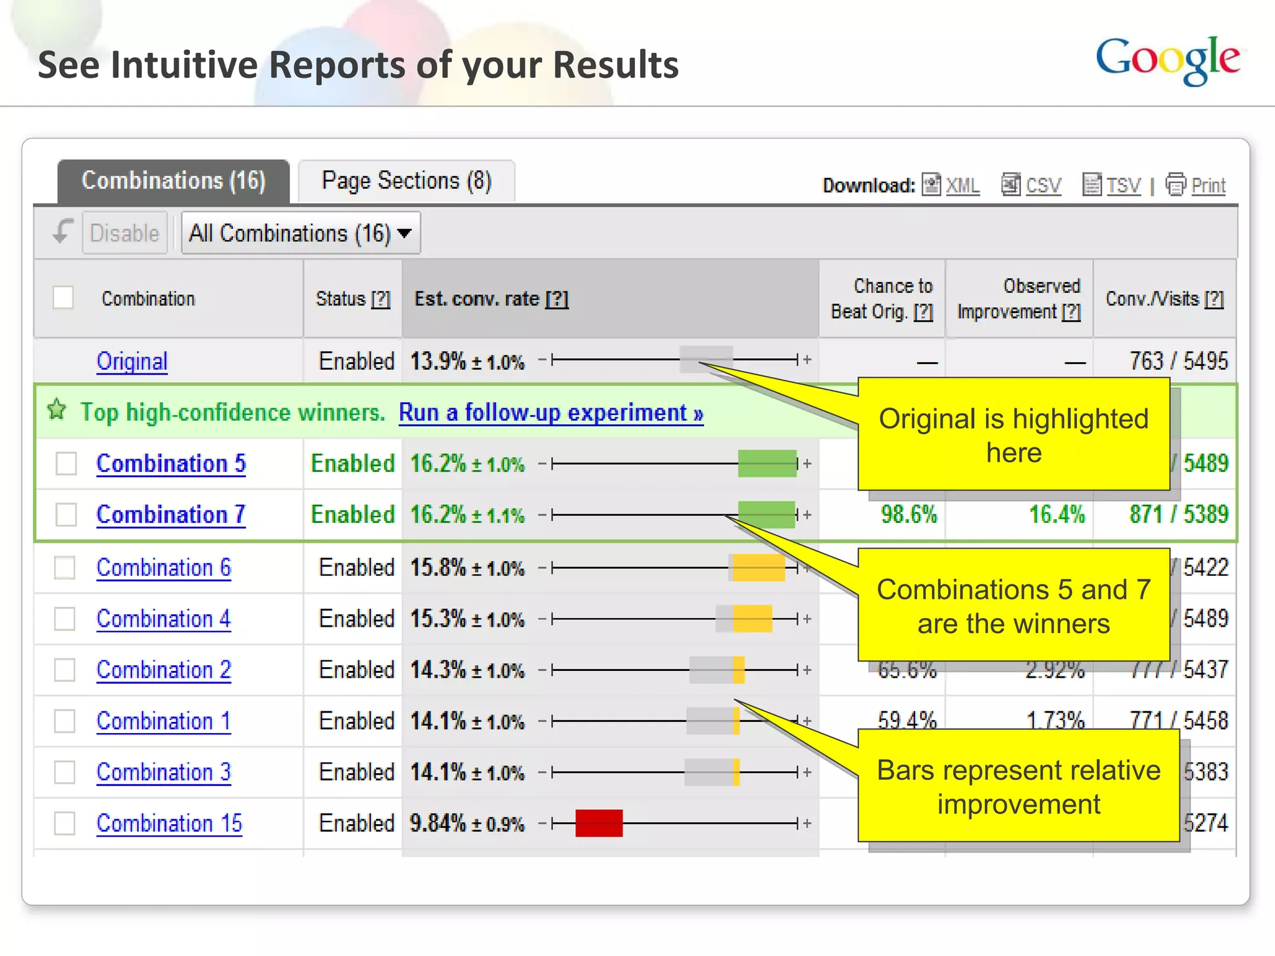Click the Original row gray conversion bar
The height and width of the screenshot is (956, 1275).
coord(706,359)
